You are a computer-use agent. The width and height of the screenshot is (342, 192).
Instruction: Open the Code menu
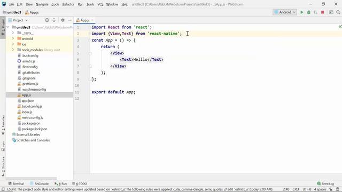tap(55, 4)
